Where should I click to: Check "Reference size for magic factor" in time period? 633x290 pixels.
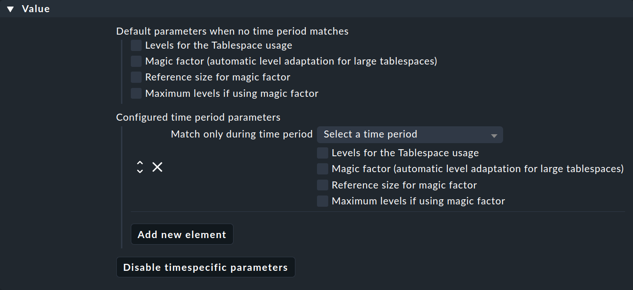(322, 185)
